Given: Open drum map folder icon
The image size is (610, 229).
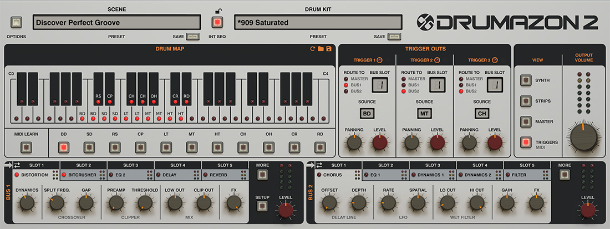Looking at the screenshot, I should pos(321,49).
